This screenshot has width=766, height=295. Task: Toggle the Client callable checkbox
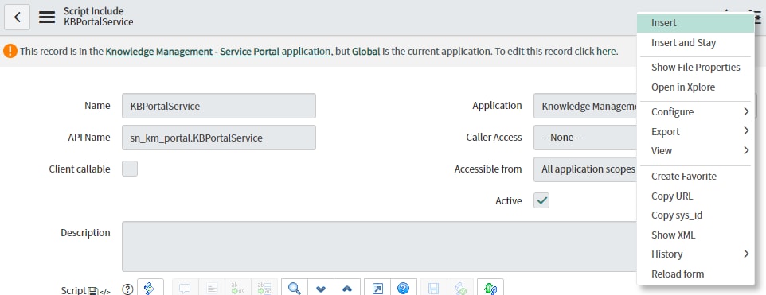click(130, 169)
